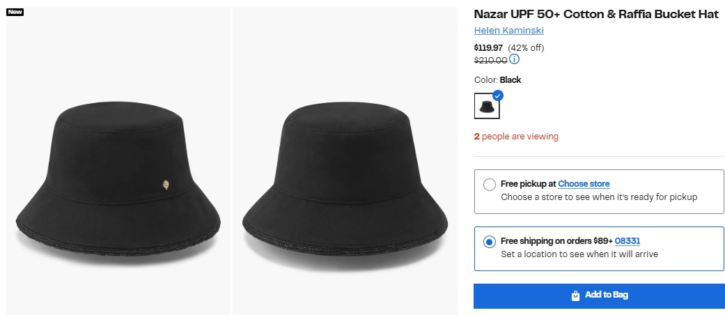The width and height of the screenshot is (725, 315).
Task: Click the "Set a location" shipping text
Action: point(579,254)
